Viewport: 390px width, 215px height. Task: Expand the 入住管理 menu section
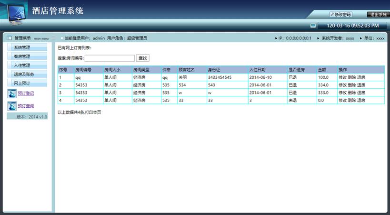[27, 65]
